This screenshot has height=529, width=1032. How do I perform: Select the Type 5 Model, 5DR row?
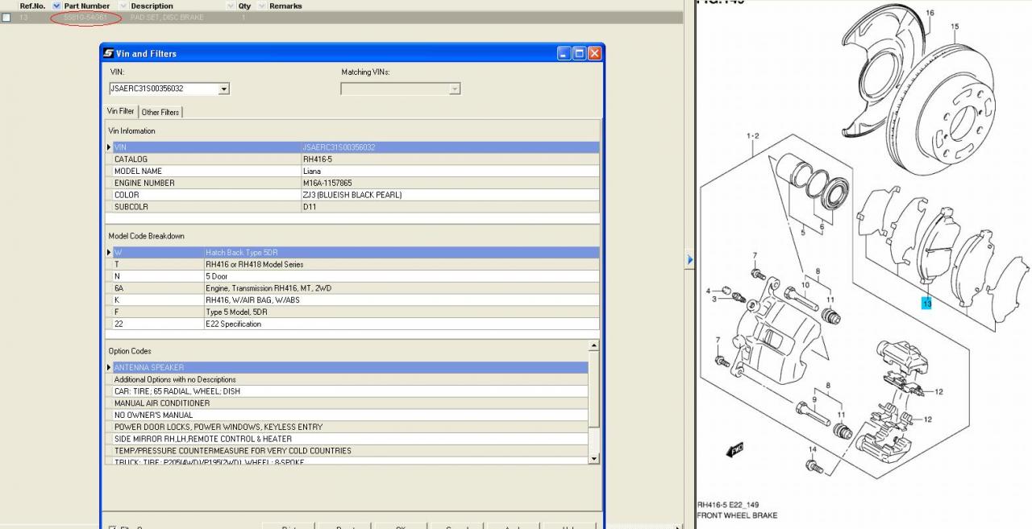coord(352,312)
